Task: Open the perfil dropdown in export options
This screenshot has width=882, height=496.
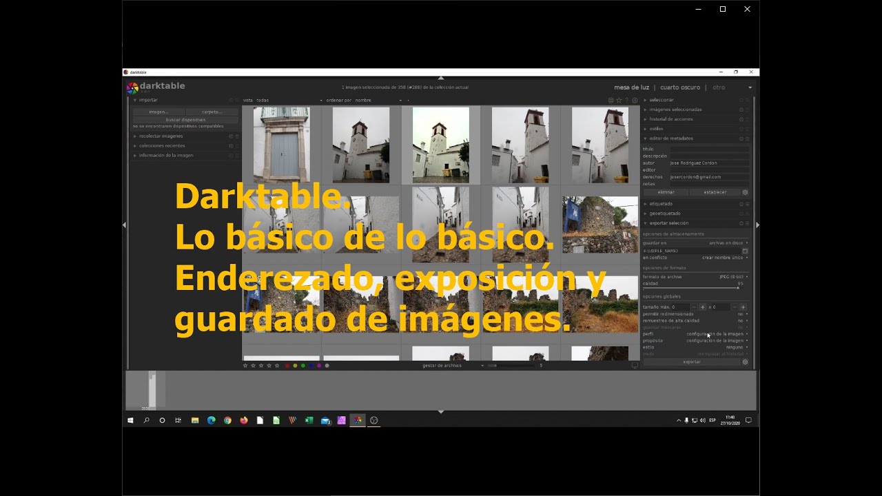Action: tap(695, 334)
